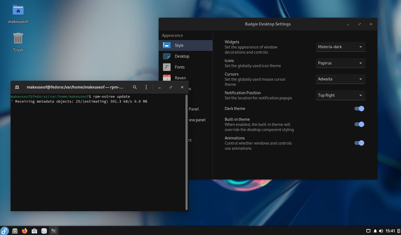Image resolution: width=401 pixels, height=235 pixels.
Task: Open the Papirus icon theme dropdown
Action: pyautogui.click(x=340, y=63)
